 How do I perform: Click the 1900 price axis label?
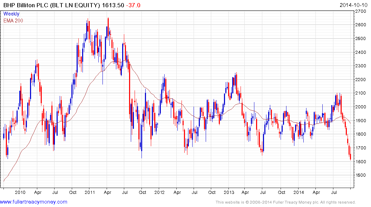click(361, 120)
